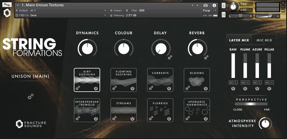Click the previous preset left arrow
The height and width of the screenshot is (139, 287).
tap(192, 5)
